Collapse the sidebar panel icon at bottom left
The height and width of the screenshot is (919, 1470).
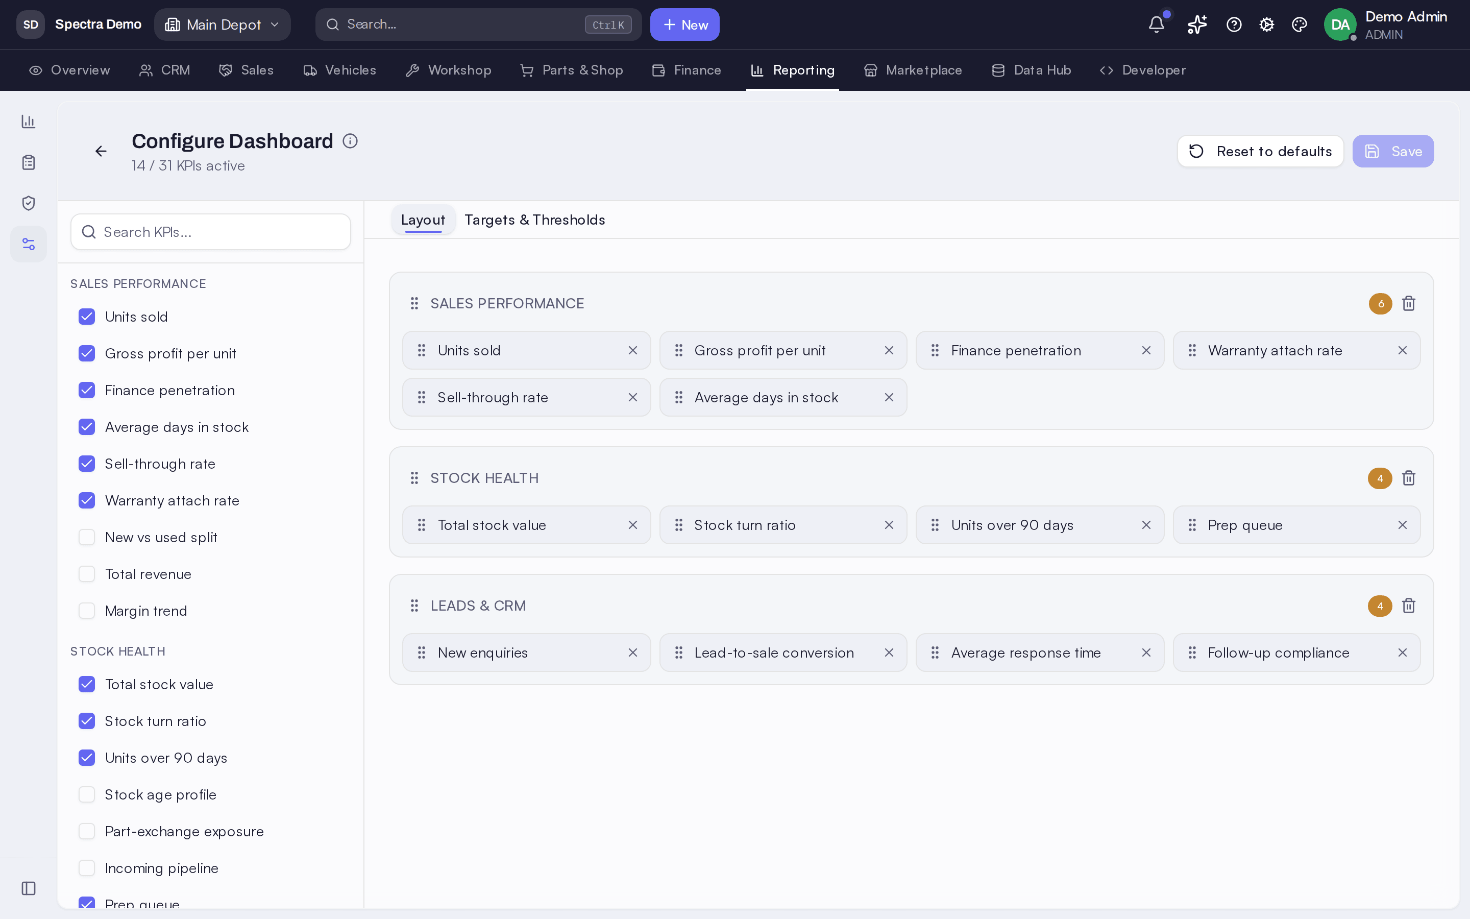[x=29, y=888]
